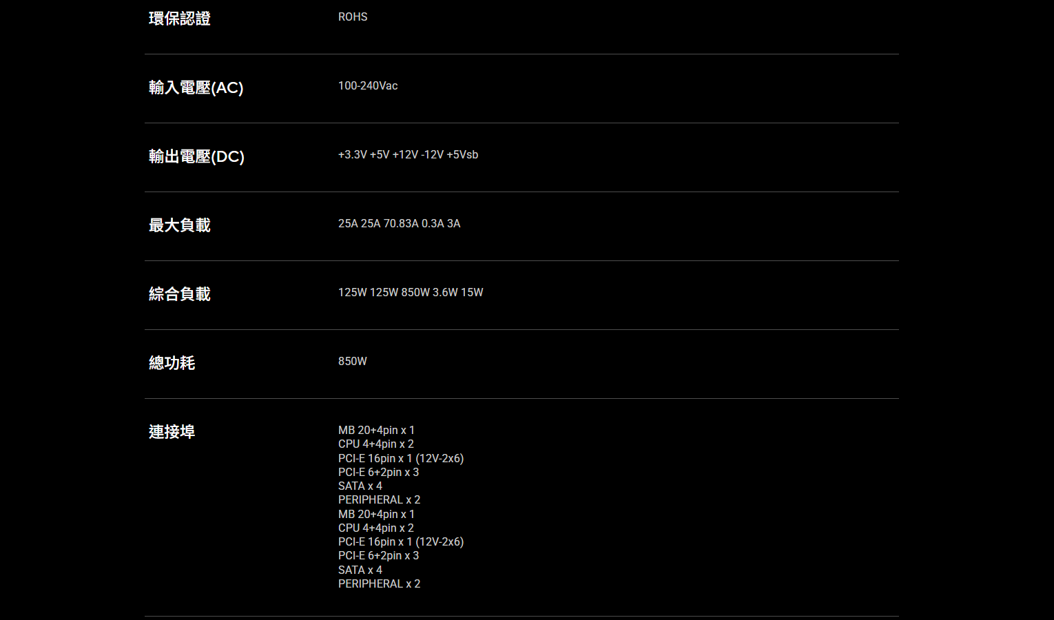
Task: Select the 綜合負載 heading
Action: point(180,294)
